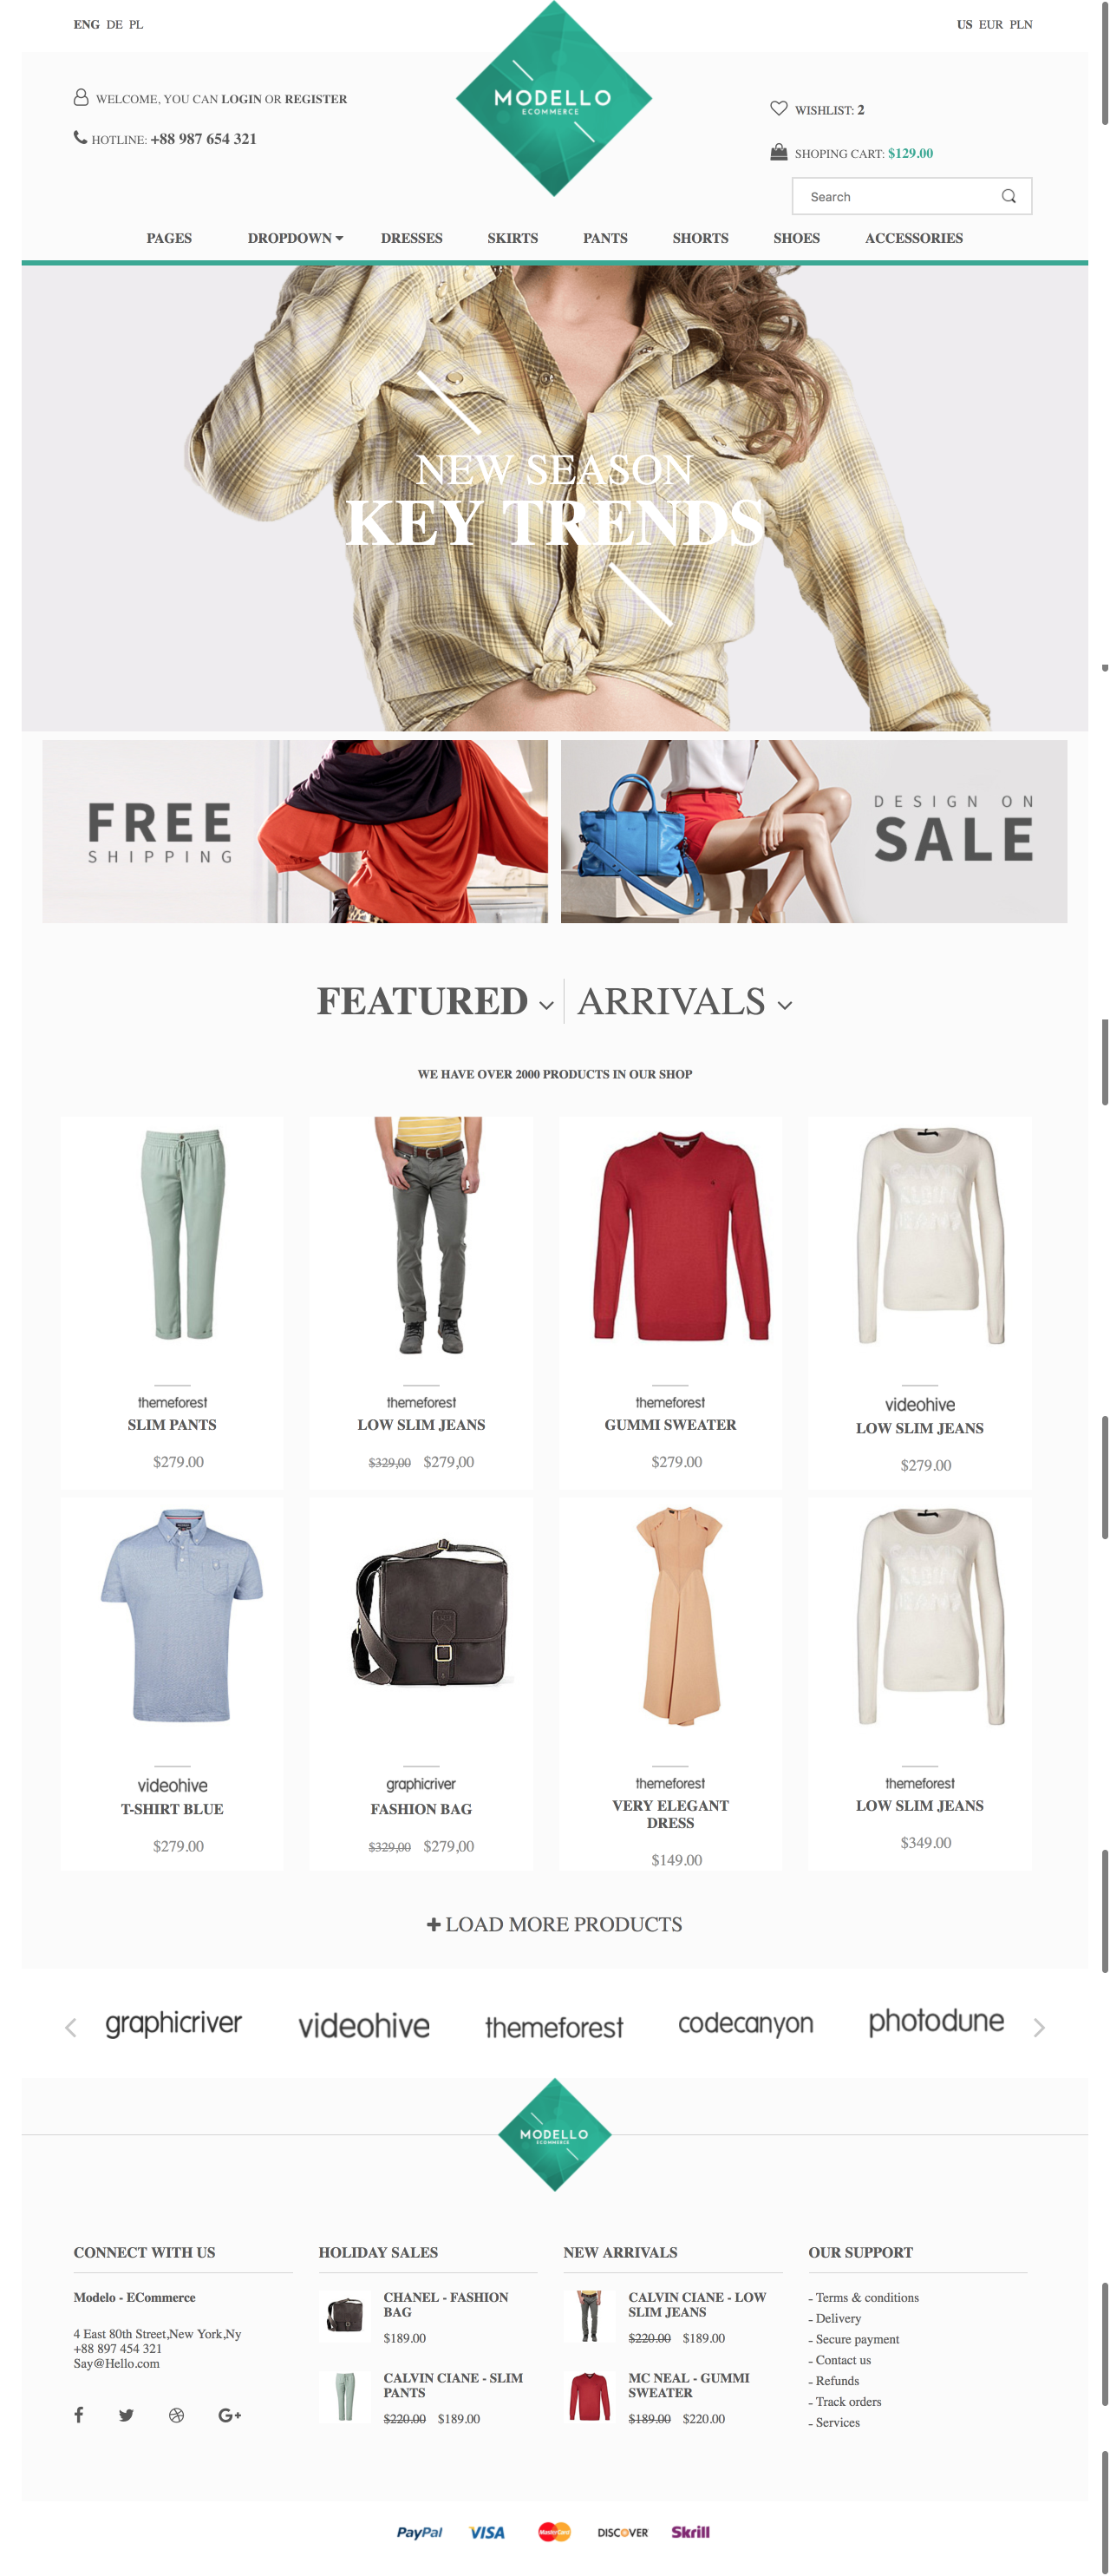Click the search magnifier icon
This screenshot has width=1110, height=2576.
(x=1008, y=196)
